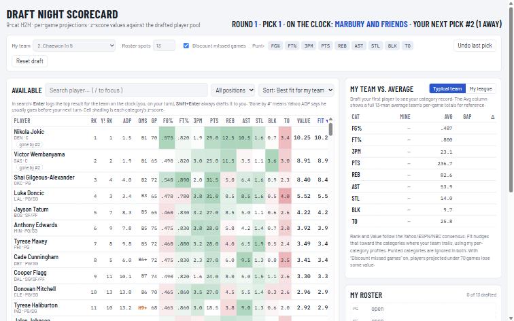The height and width of the screenshot is (321, 514).
Task: Click Wembanyama's 3.6 BLK cell
Action: coord(272,160)
